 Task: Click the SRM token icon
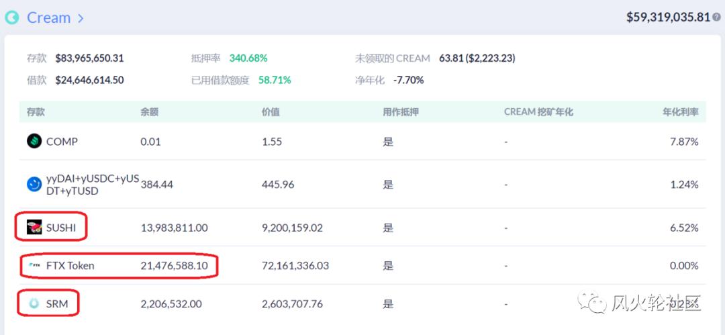click(34, 303)
